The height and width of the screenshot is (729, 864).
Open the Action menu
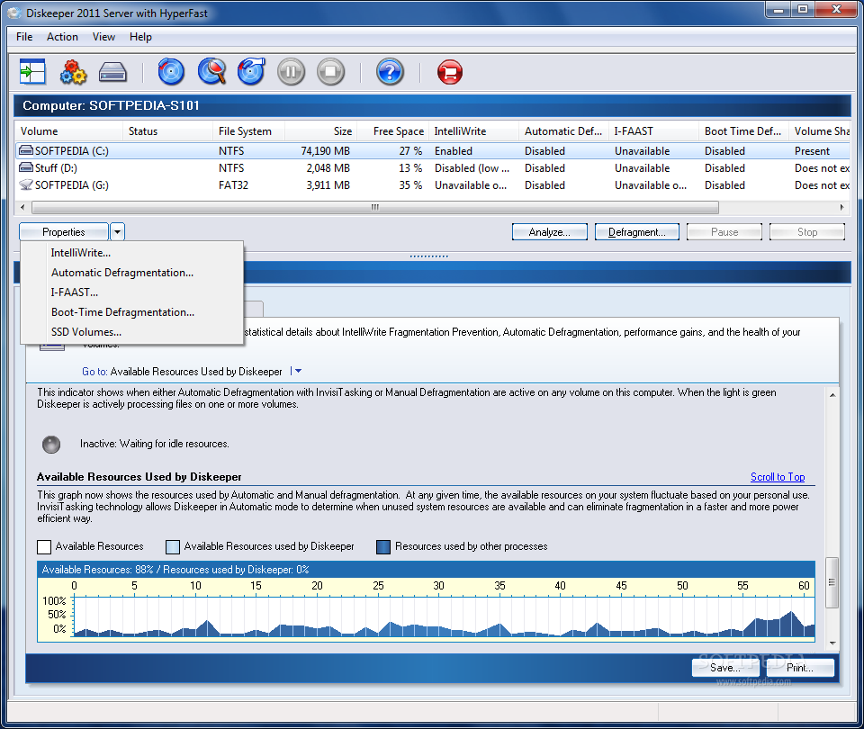pos(62,37)
